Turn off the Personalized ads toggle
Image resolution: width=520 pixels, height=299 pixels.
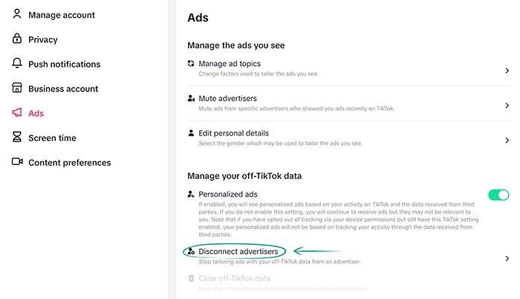click(498, 195)
